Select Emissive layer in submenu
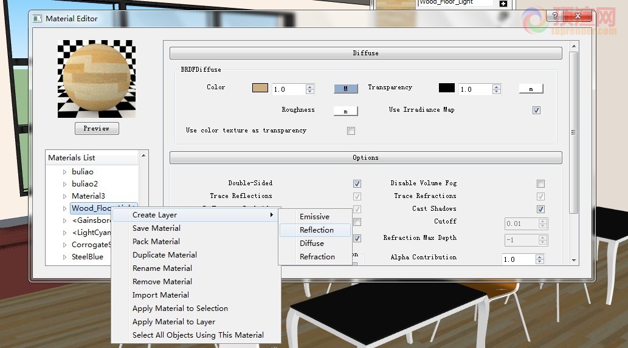Image resolution: width=628 pixels, height=348 pixels. pos(315,217)
